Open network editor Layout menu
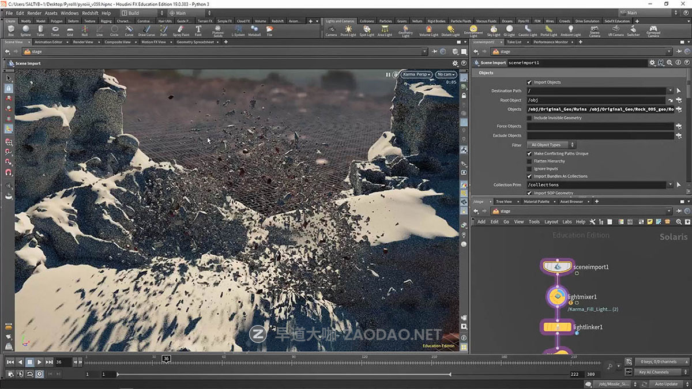 (x=551, y=222)
